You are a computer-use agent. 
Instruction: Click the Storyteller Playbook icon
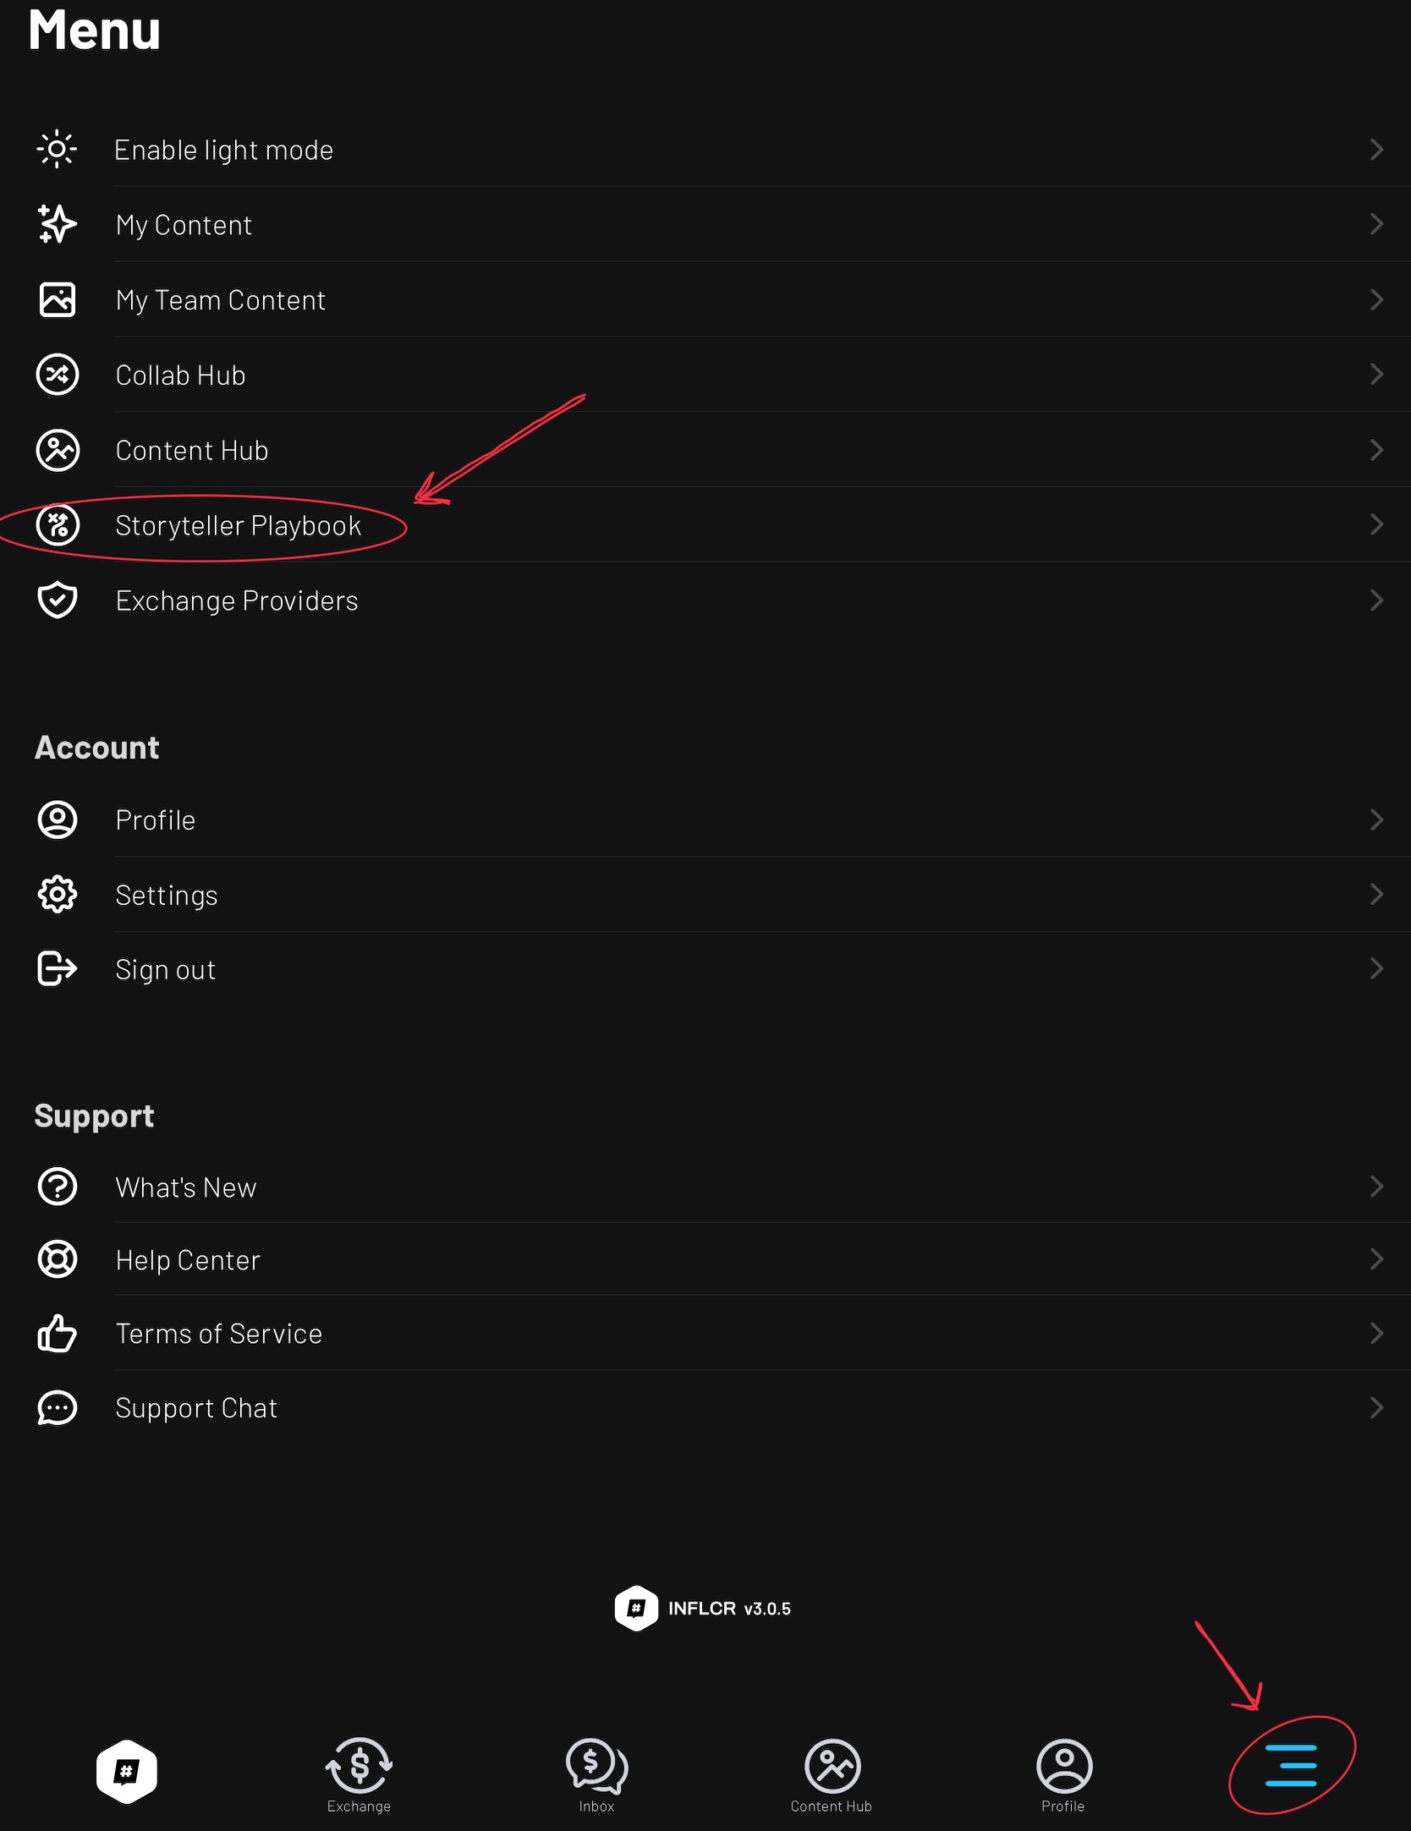pos(57,525)
